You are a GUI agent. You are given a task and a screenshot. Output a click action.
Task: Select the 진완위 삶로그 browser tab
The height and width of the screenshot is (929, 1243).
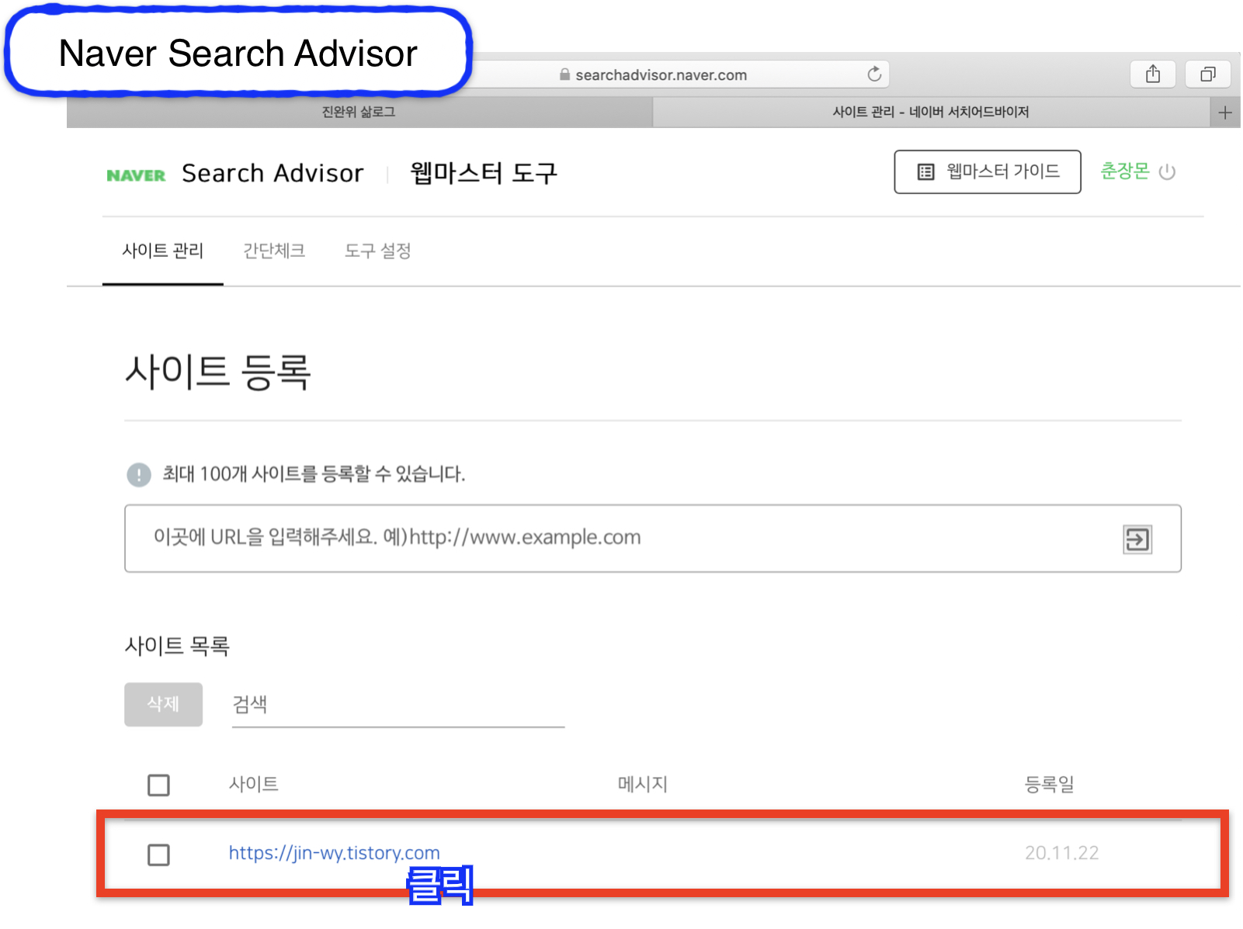359,113
